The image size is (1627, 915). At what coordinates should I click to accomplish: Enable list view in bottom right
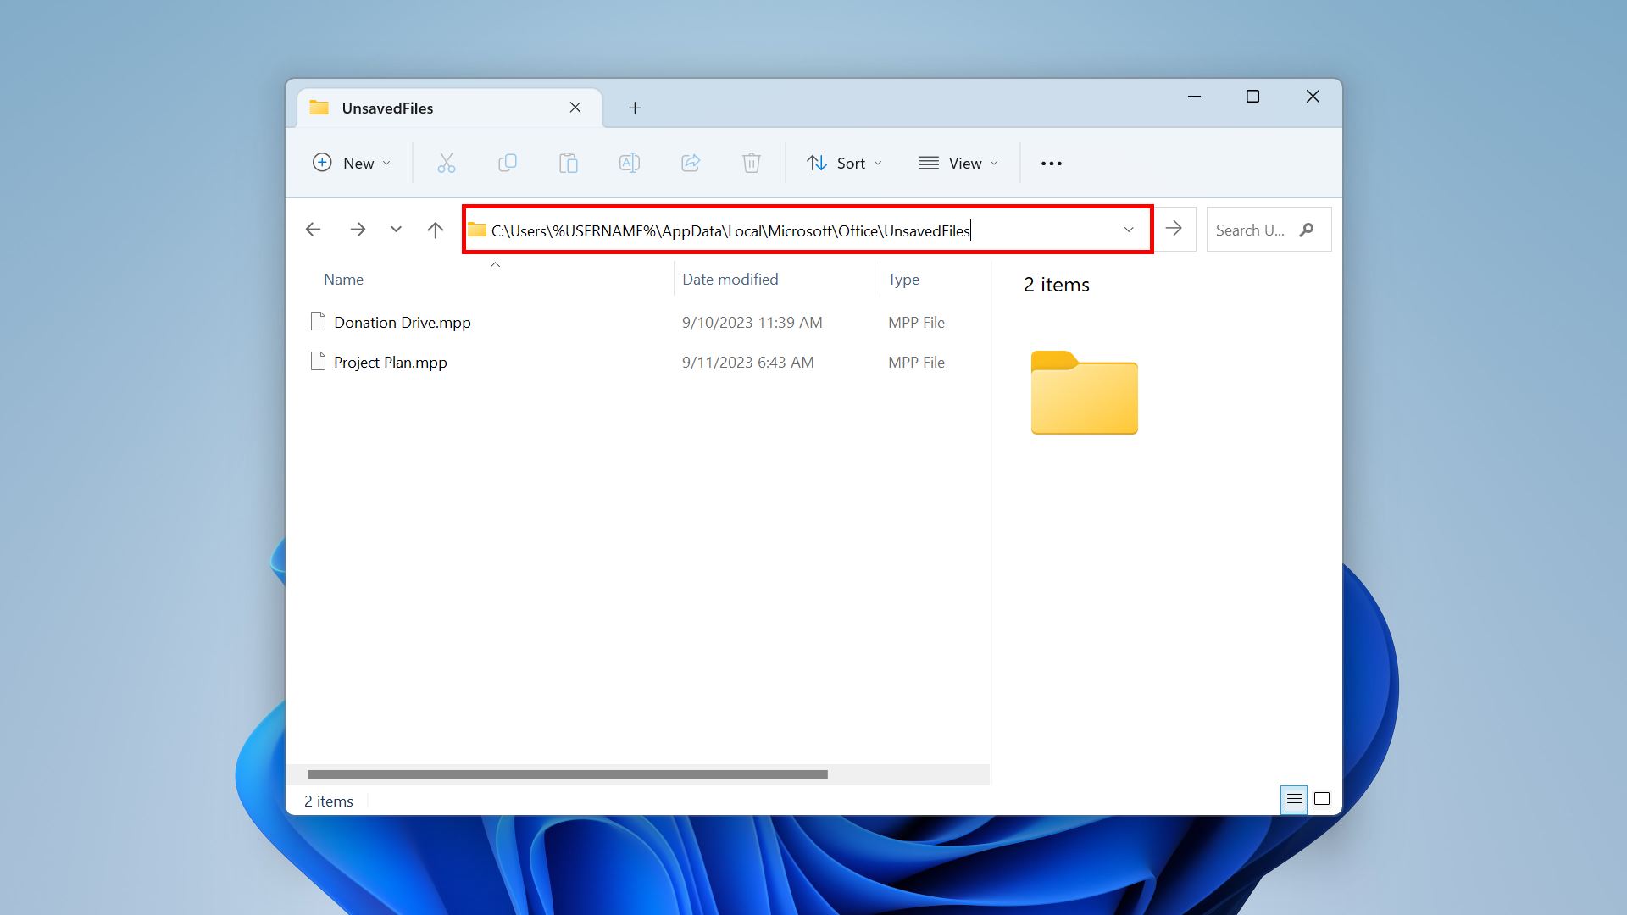(x=1293, y=800)
